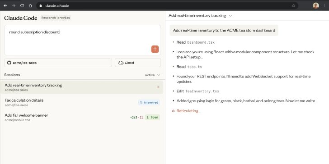Click the browser back arrow
The height and width of the screenshot is (164, 329).
coord(5,6)
